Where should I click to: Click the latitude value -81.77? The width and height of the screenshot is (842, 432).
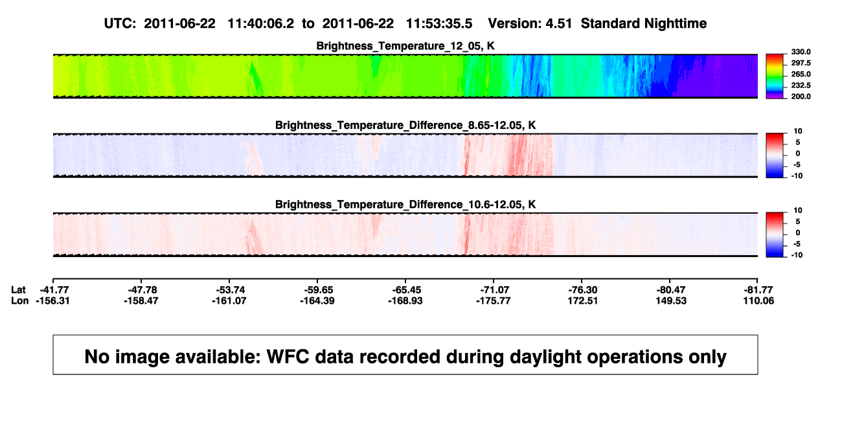(758, 290)
